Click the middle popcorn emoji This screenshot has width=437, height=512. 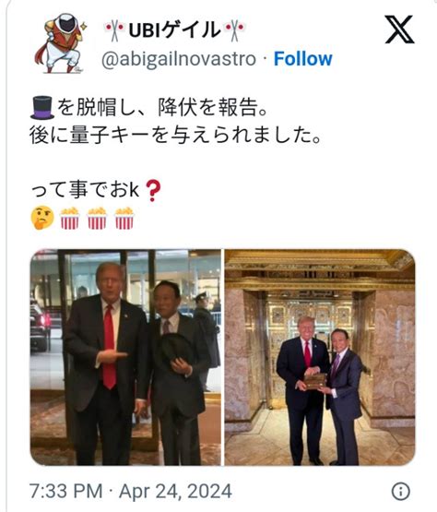point(97,218)
